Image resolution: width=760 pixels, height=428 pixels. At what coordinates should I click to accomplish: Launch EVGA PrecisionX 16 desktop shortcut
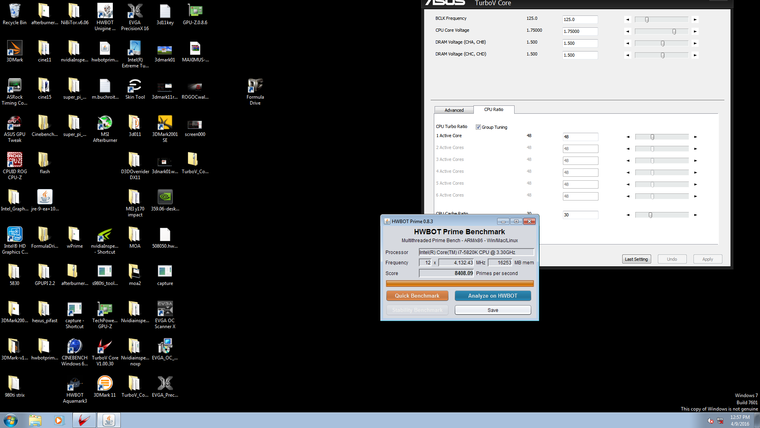tap(135, 17)
